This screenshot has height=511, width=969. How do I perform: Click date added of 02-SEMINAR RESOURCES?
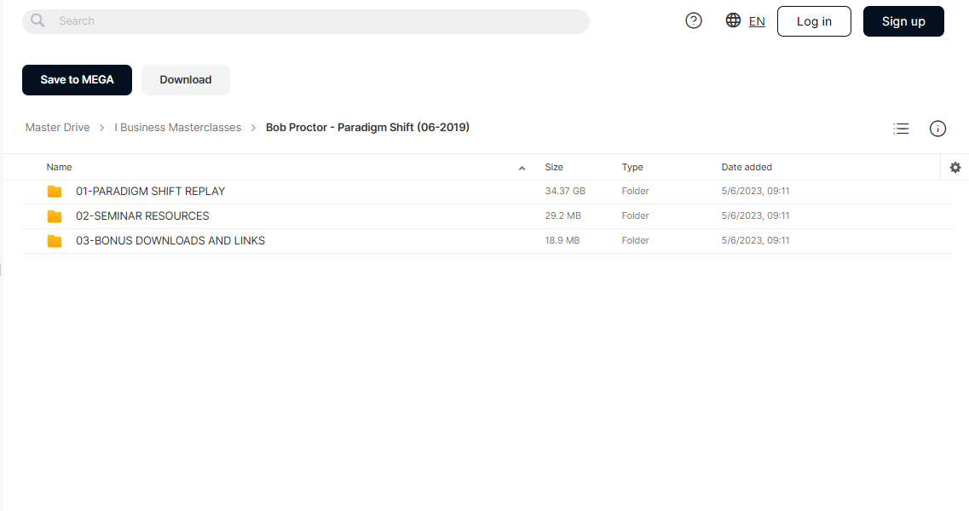[755, 216]
